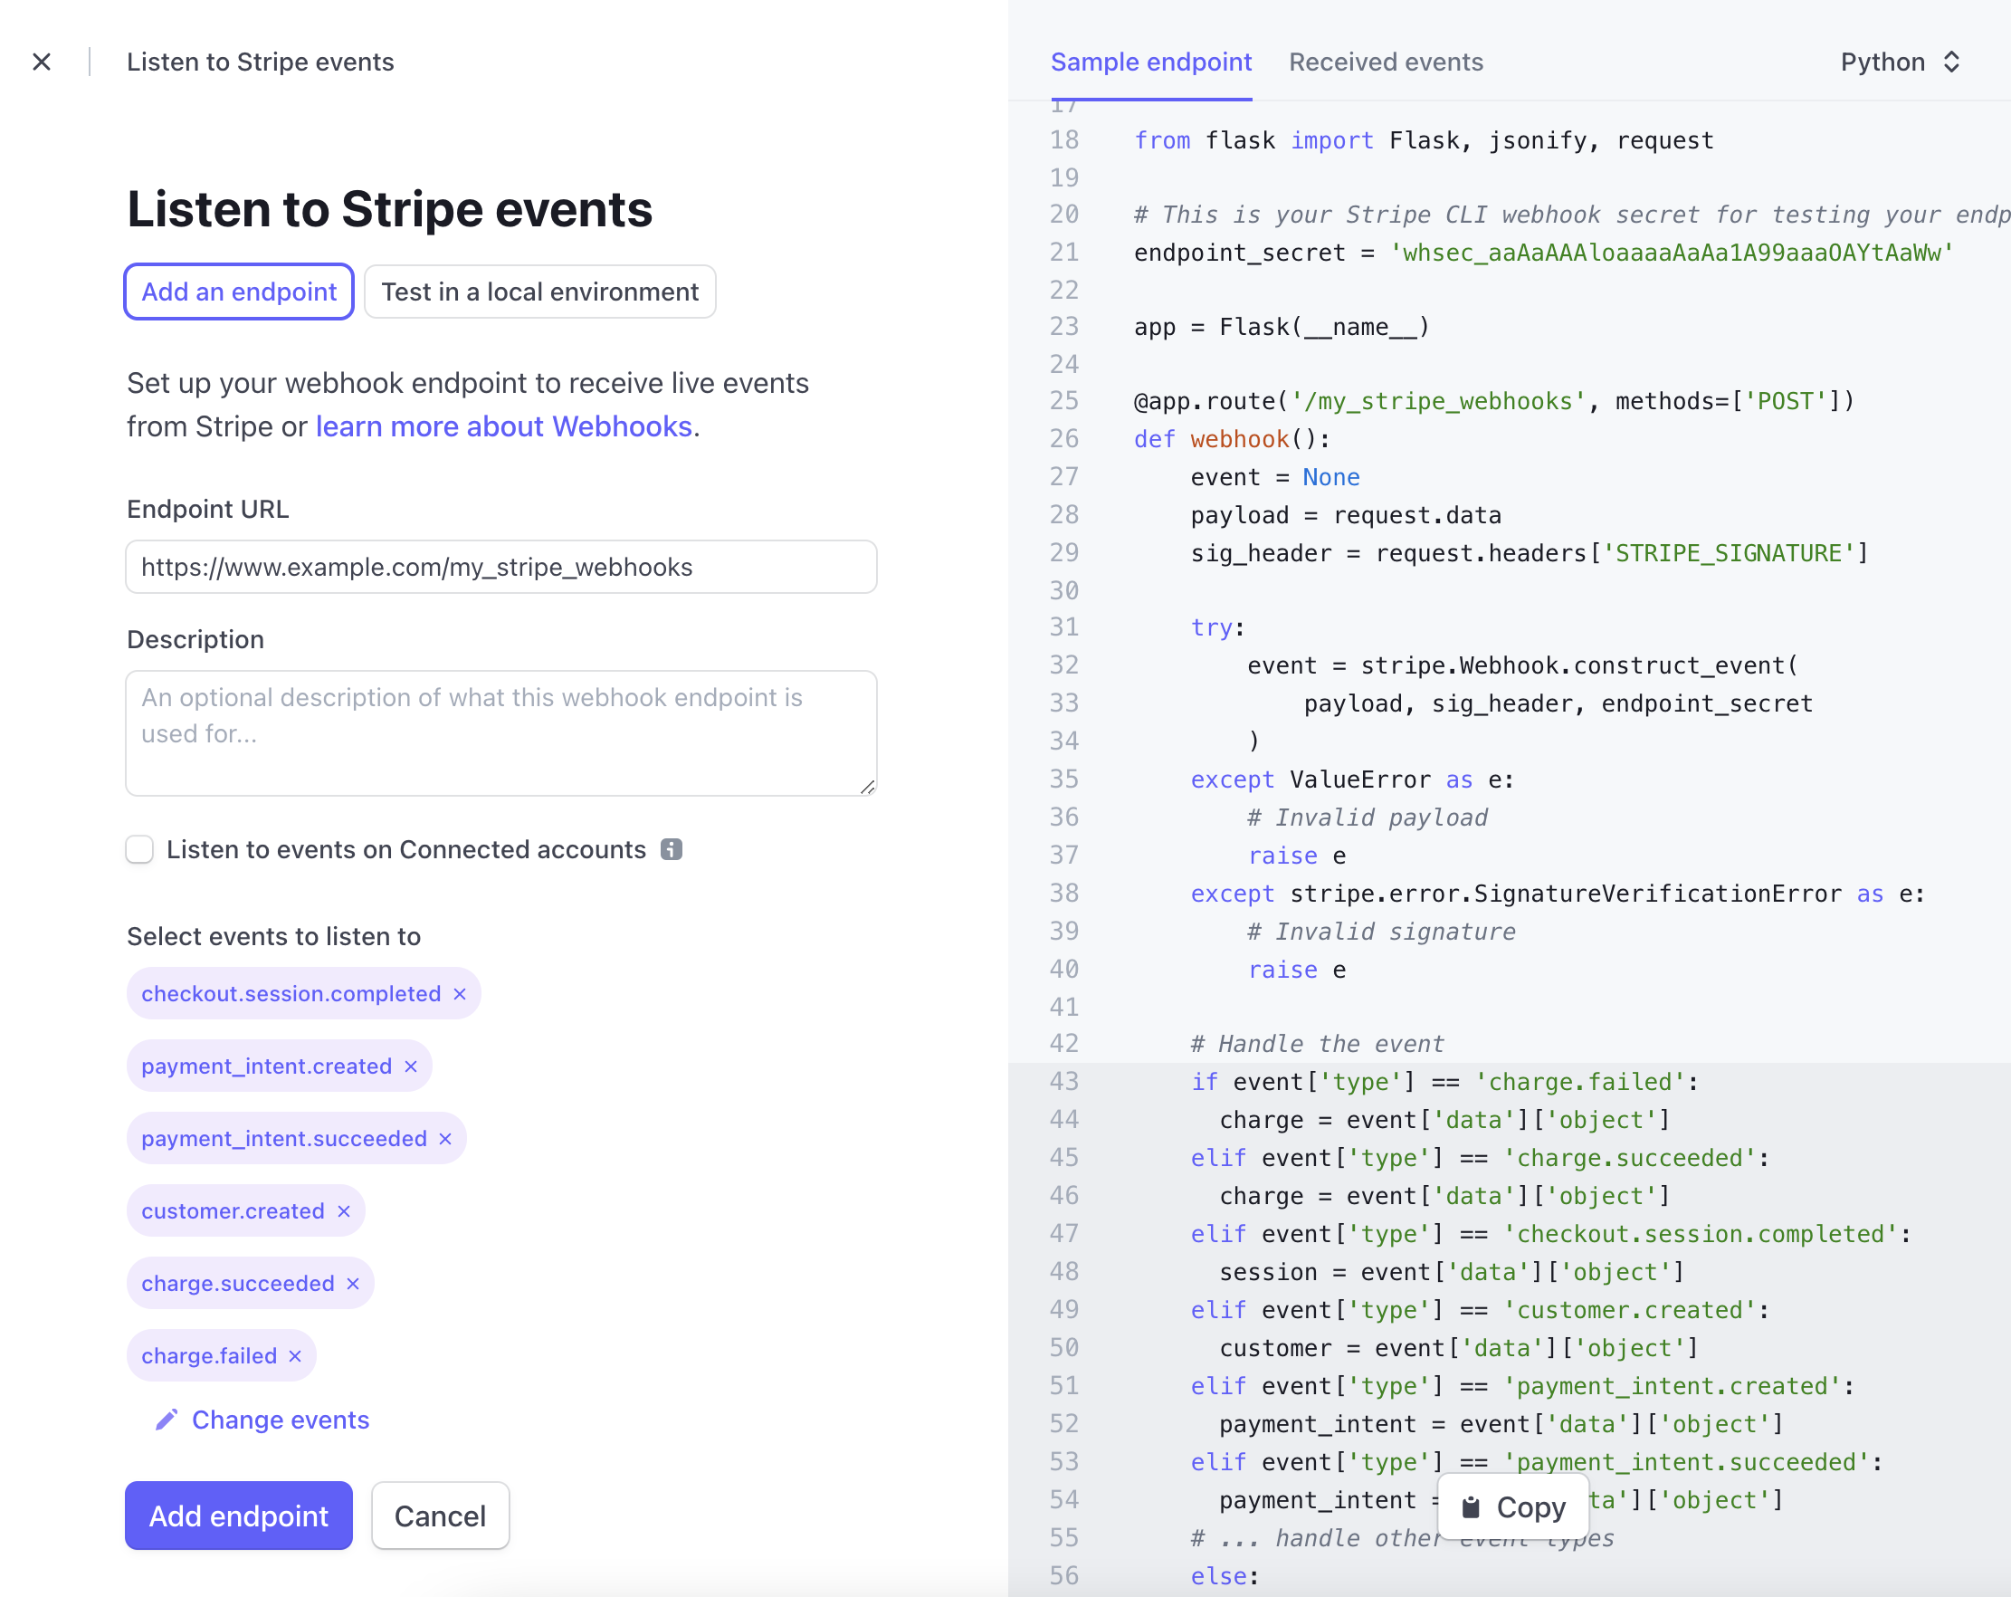Screen dimensions: 2011x1597
Task: Select Test in a local environment tab
Action: point(538,292)
